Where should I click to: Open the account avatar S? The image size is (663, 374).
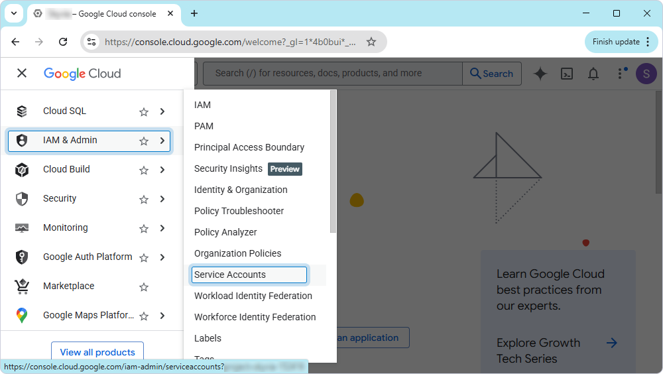coord(646,74)
